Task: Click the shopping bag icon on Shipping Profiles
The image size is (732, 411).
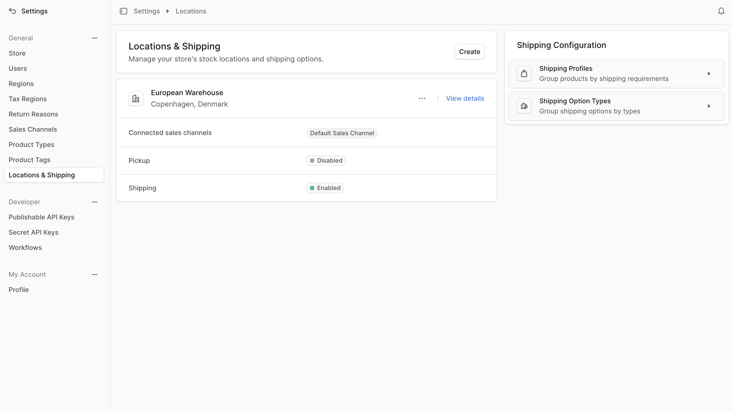Action: click(x=524, y=73)
